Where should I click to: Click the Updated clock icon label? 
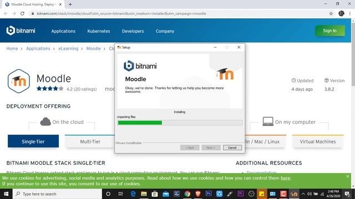click(302, 81)
